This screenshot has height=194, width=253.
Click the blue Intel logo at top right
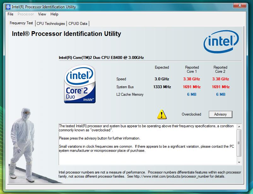[221, 42]
